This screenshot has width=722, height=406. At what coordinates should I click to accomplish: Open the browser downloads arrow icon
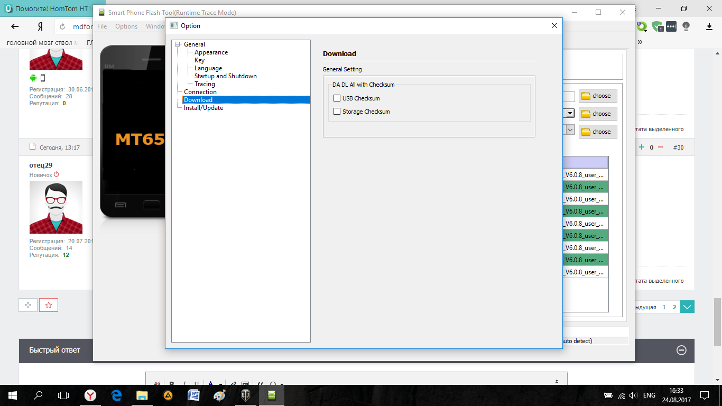709,26
